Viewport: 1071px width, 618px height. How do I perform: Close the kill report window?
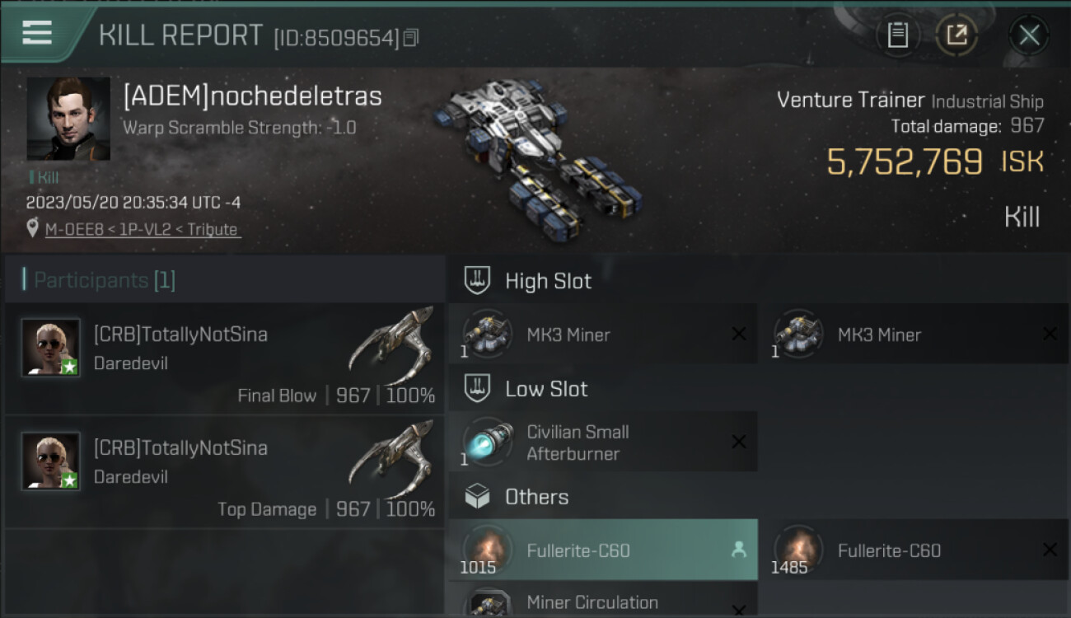point(1028,35)
